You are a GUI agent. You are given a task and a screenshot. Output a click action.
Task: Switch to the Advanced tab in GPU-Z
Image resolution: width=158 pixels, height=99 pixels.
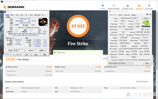(x=127, y=15)
